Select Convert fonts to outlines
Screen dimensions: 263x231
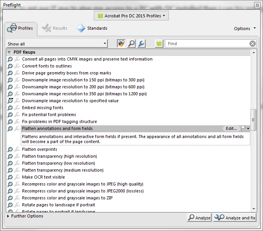[47, 66]
